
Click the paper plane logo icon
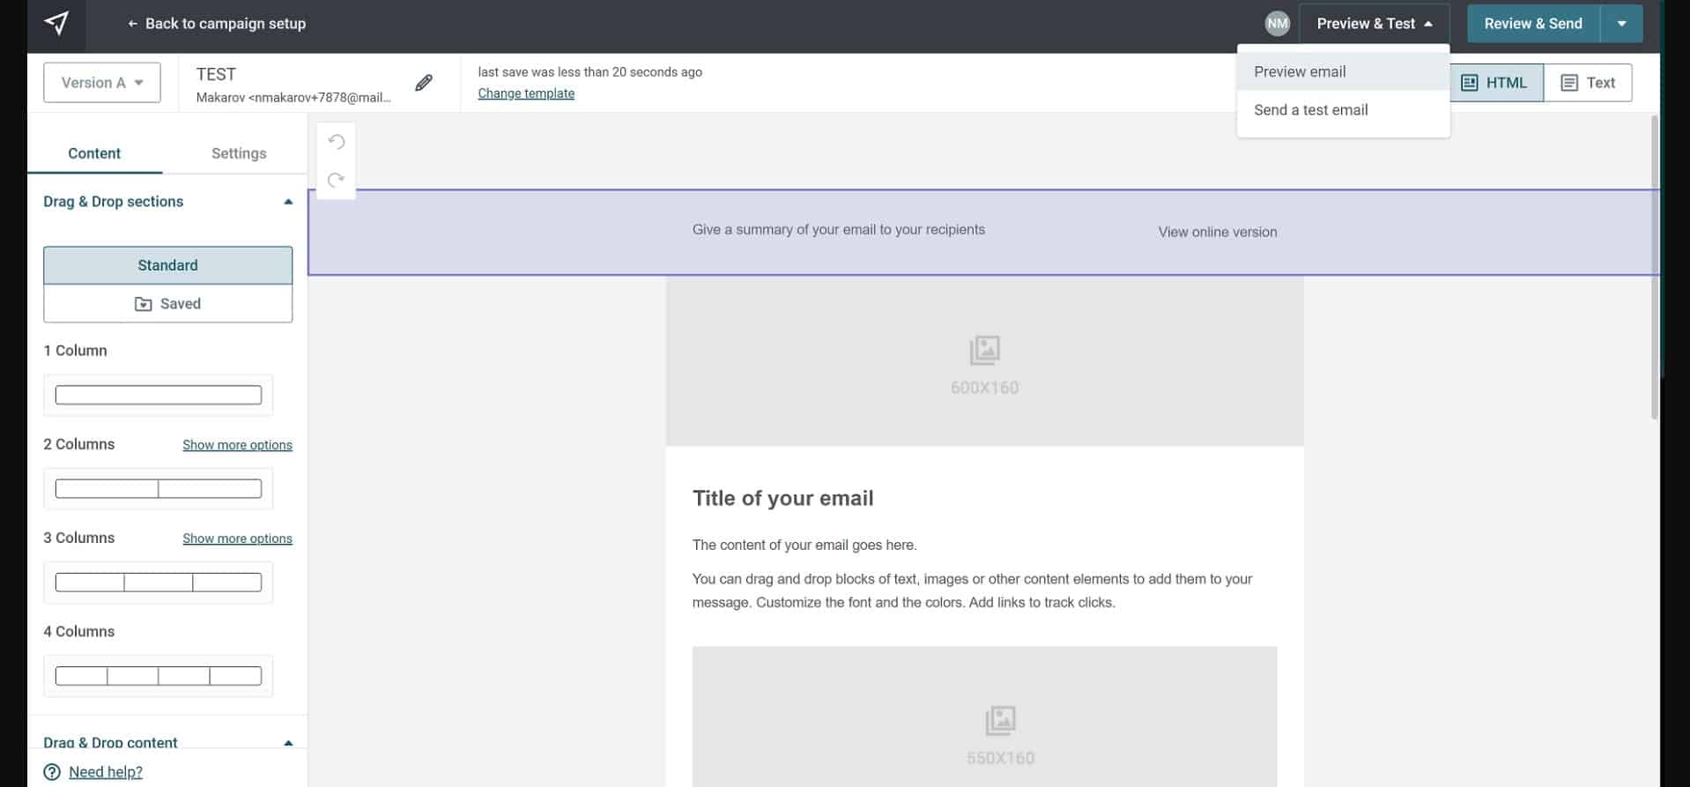[x=56, y=24]
